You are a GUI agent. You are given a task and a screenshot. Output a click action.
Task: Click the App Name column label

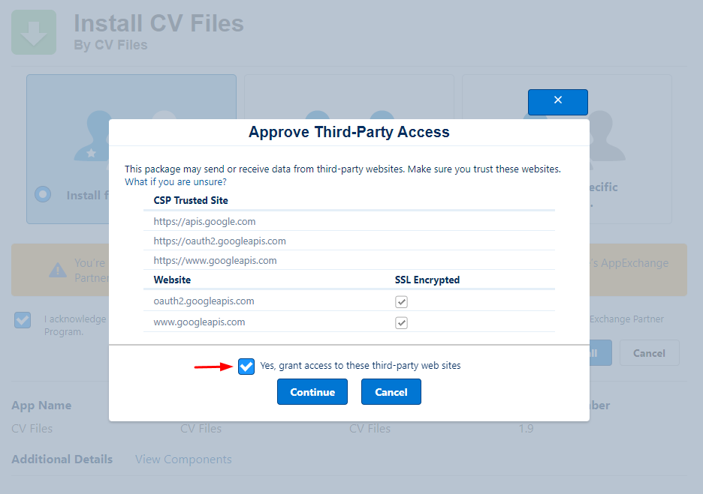41,406
